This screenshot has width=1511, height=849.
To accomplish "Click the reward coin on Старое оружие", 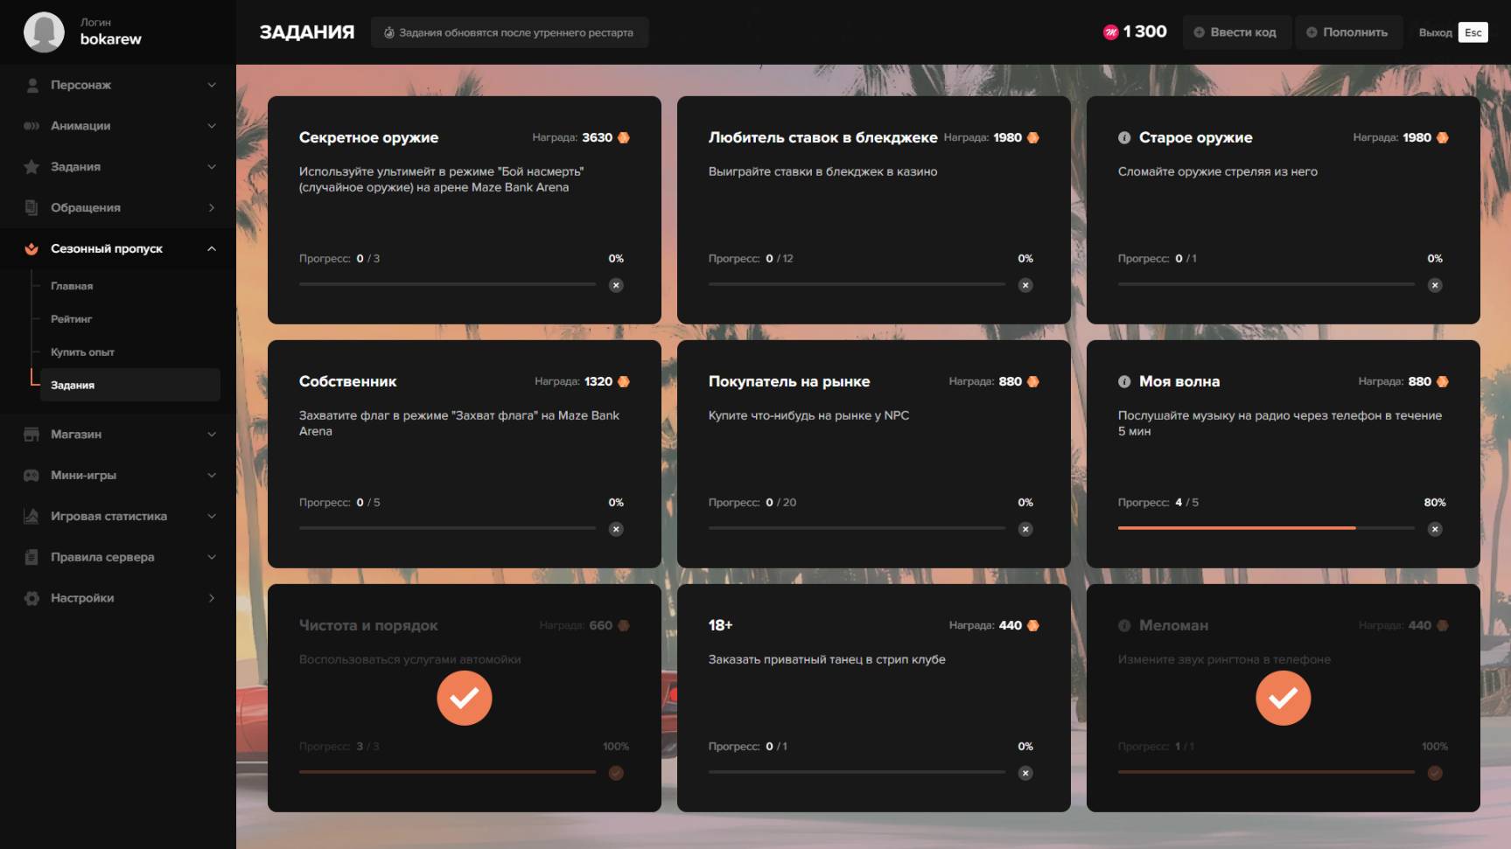I will point(1443,137).
